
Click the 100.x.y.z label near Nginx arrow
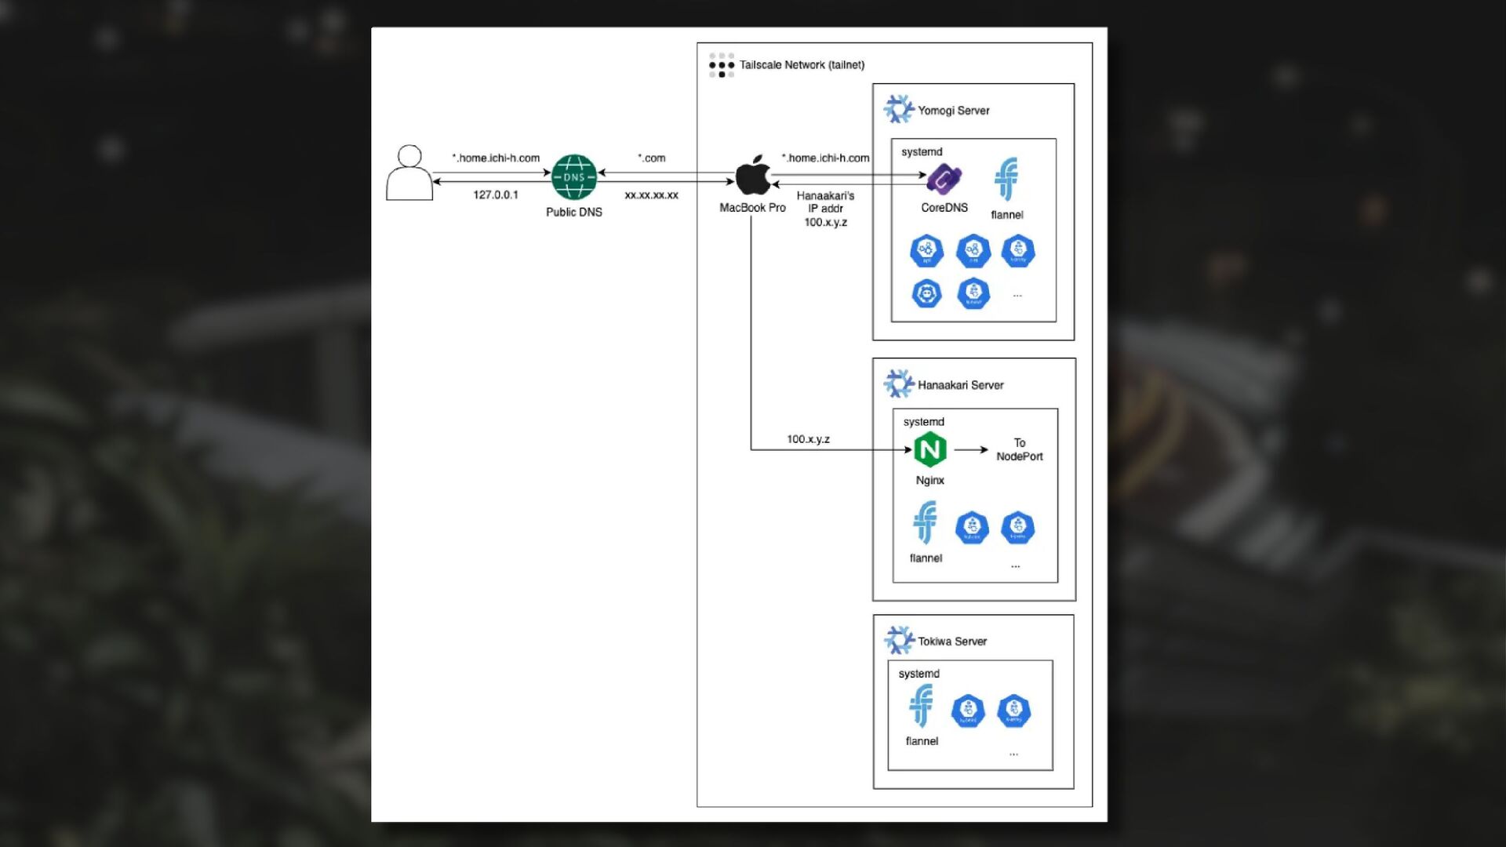[808, 439]
